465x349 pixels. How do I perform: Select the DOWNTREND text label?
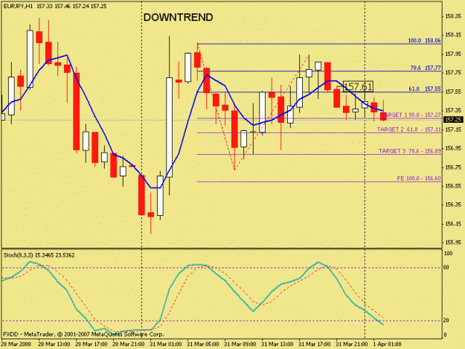pyautogui.click(x=179, y=18)
